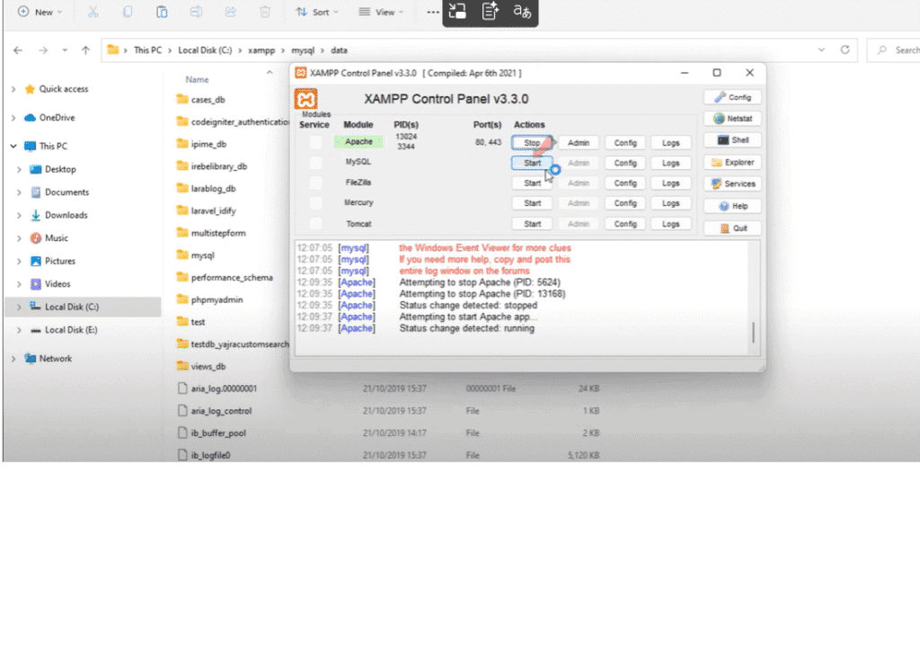
Task: Toggle MySQL service checkbox
Action: [x=315, y=163]
